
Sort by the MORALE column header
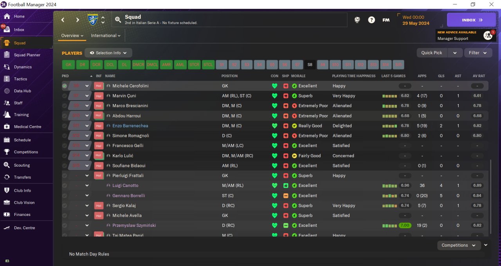click(x=298, y=76)
